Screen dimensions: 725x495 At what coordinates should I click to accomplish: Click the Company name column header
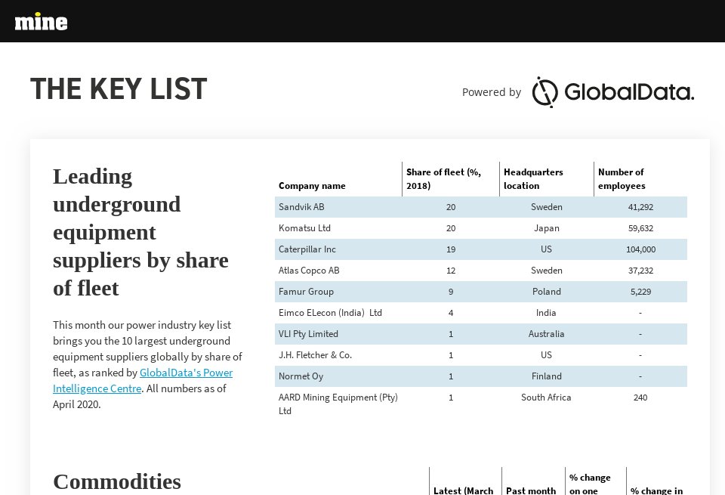(x=312, y=185)
